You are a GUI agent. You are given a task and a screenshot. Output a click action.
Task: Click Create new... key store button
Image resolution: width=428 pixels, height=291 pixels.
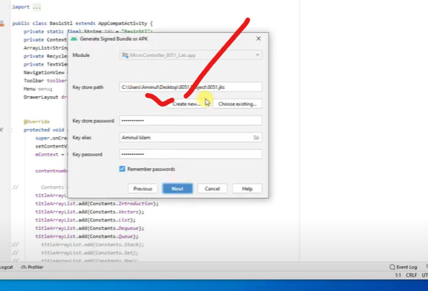(186, 104)
